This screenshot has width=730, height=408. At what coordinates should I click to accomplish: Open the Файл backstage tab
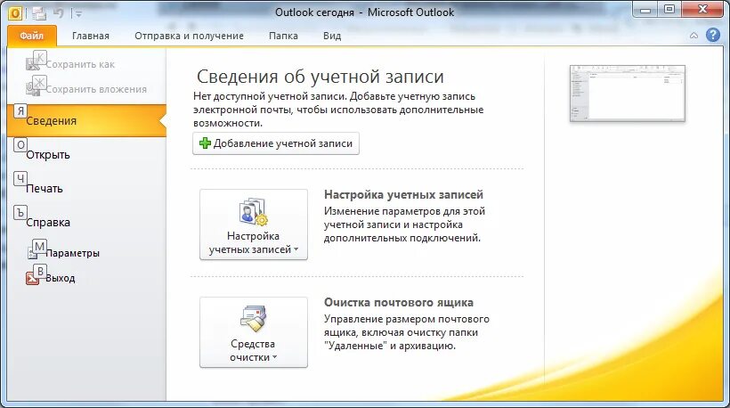coord(32,36)
